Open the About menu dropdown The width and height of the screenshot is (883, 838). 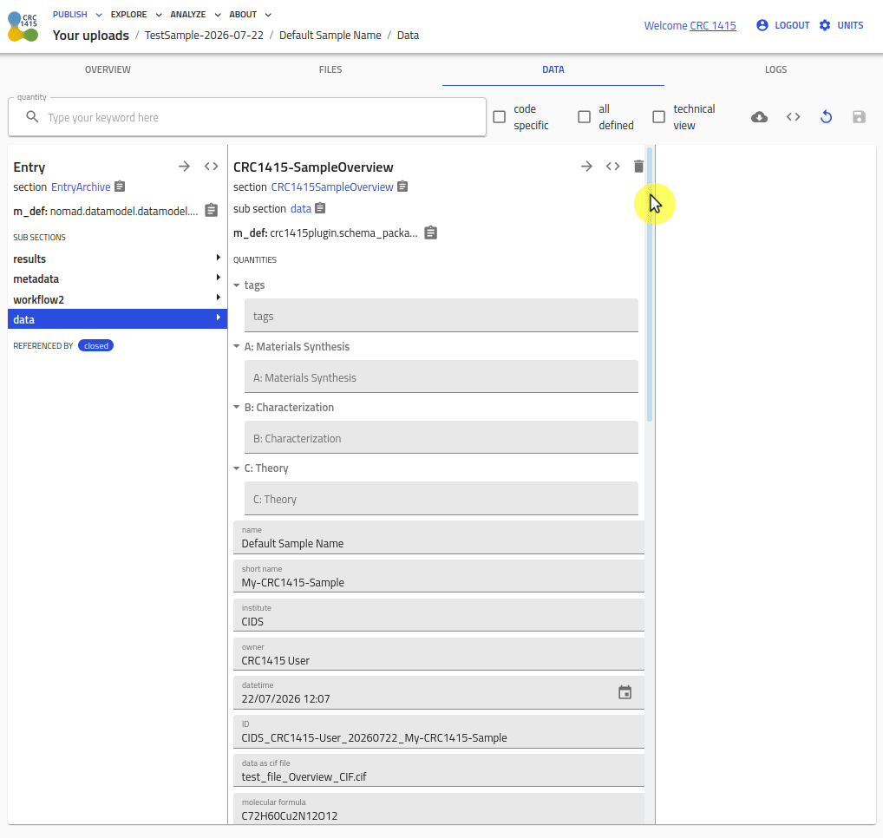pos(250,15)
